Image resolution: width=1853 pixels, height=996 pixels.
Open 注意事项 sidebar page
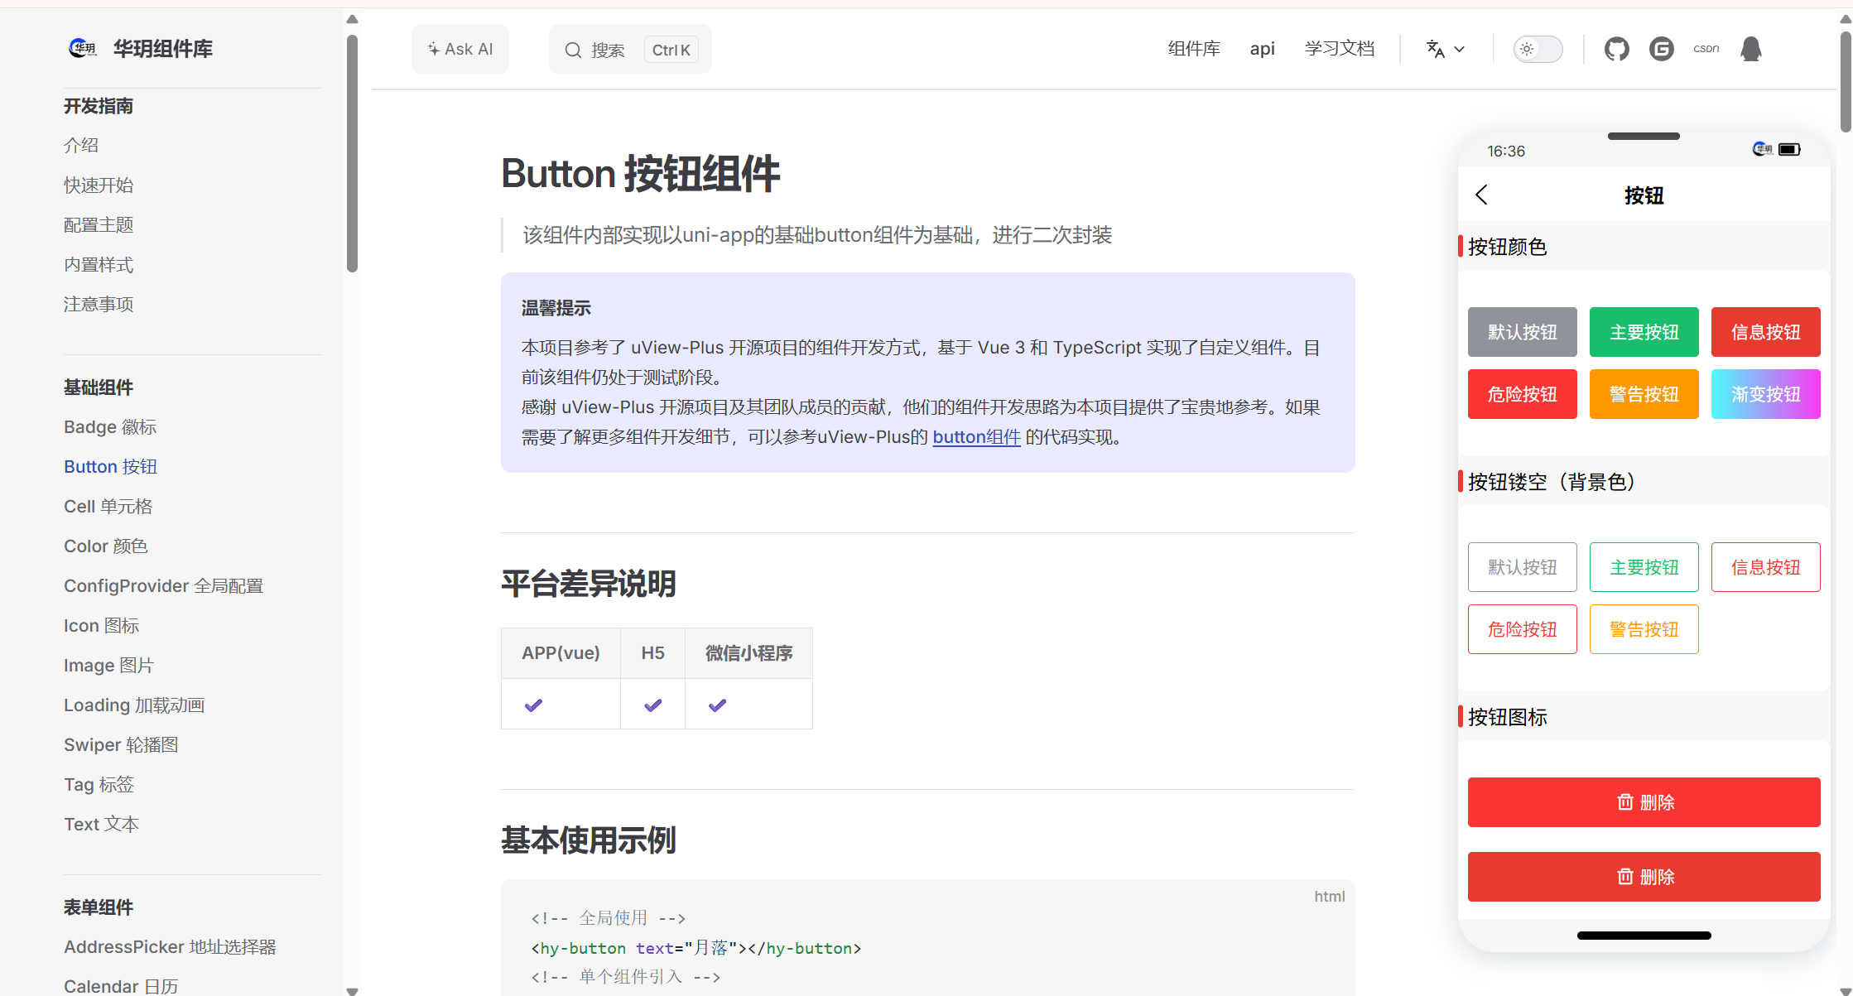[x=99, y=305]
